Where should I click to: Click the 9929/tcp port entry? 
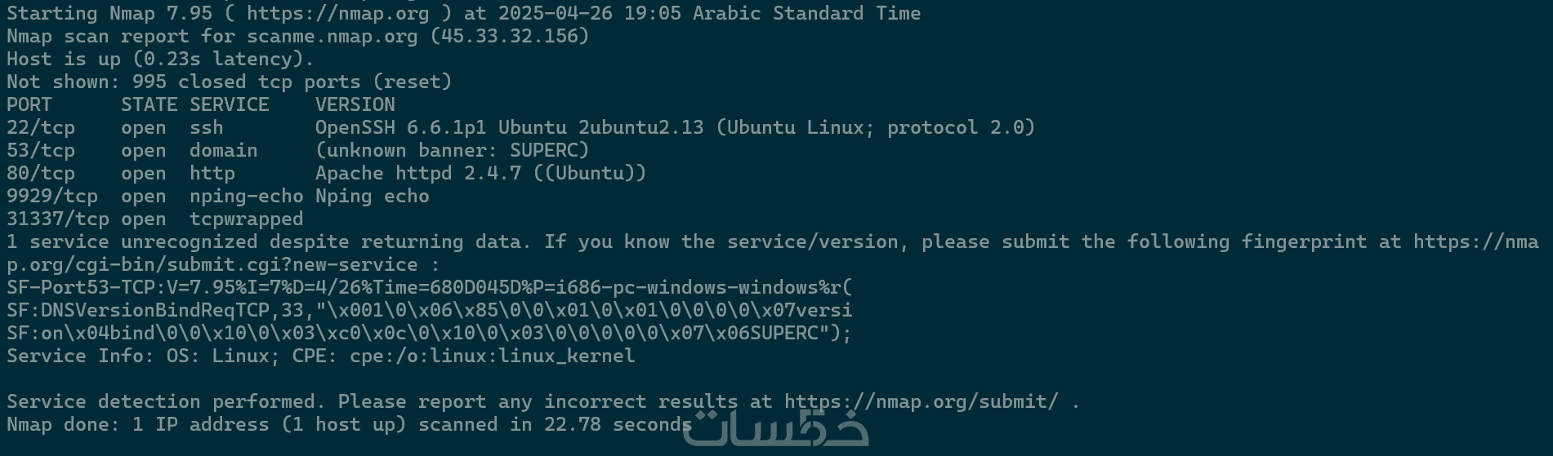[52, 197]
